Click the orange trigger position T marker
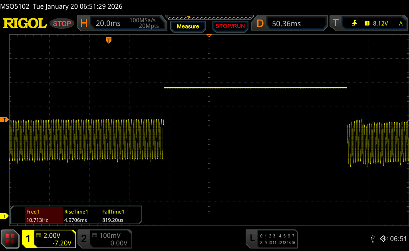The width and height of the screenshot is (409, 251). pyautogui.click(x=109, y=40)
